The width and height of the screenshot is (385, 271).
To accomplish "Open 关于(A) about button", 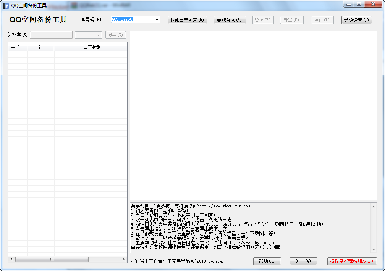I will coord(303,261).
